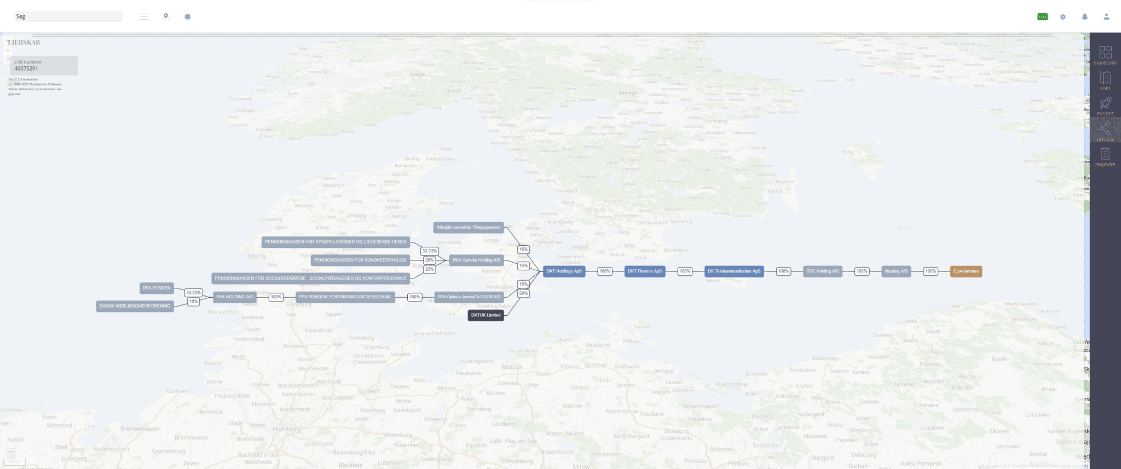The image size is (1121, 469).
Task: Click 33.33% label next to PFA-Fonden
Action: [x=193, y=293]
